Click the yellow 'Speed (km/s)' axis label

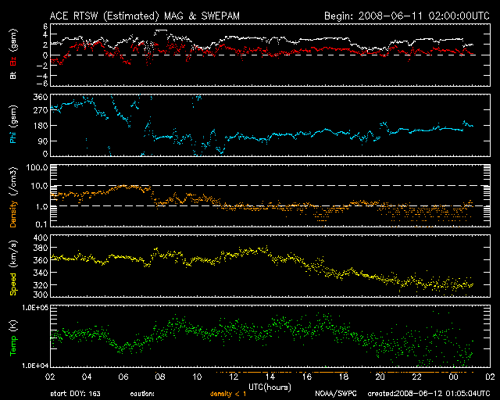pos(13,268)
